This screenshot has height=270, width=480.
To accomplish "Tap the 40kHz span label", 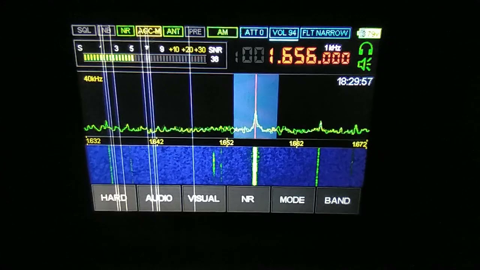I will pos(93,79).
